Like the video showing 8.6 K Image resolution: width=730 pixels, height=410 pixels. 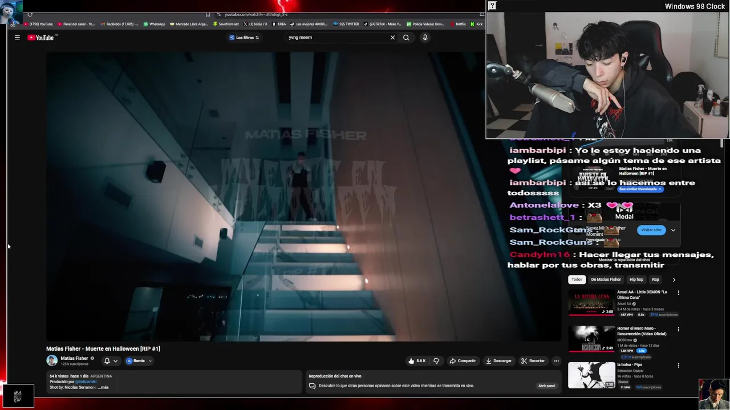(417, 360)
